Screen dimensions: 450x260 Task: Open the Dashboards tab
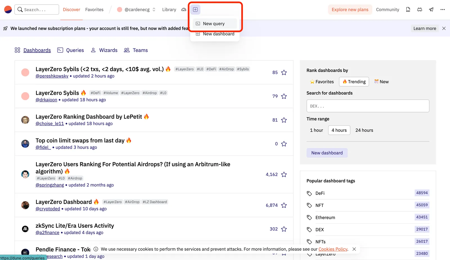[x=33, y=50]
